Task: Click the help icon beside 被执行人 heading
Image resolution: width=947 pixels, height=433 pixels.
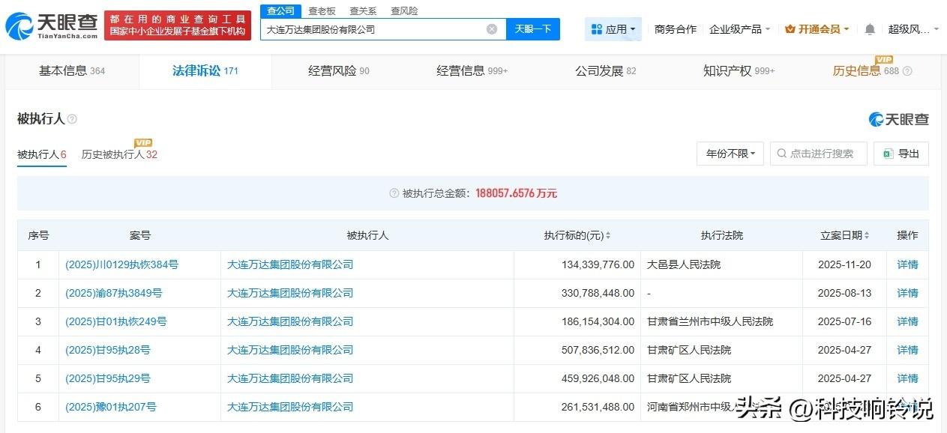Action: pyautogui.click(x=72, y=119)
